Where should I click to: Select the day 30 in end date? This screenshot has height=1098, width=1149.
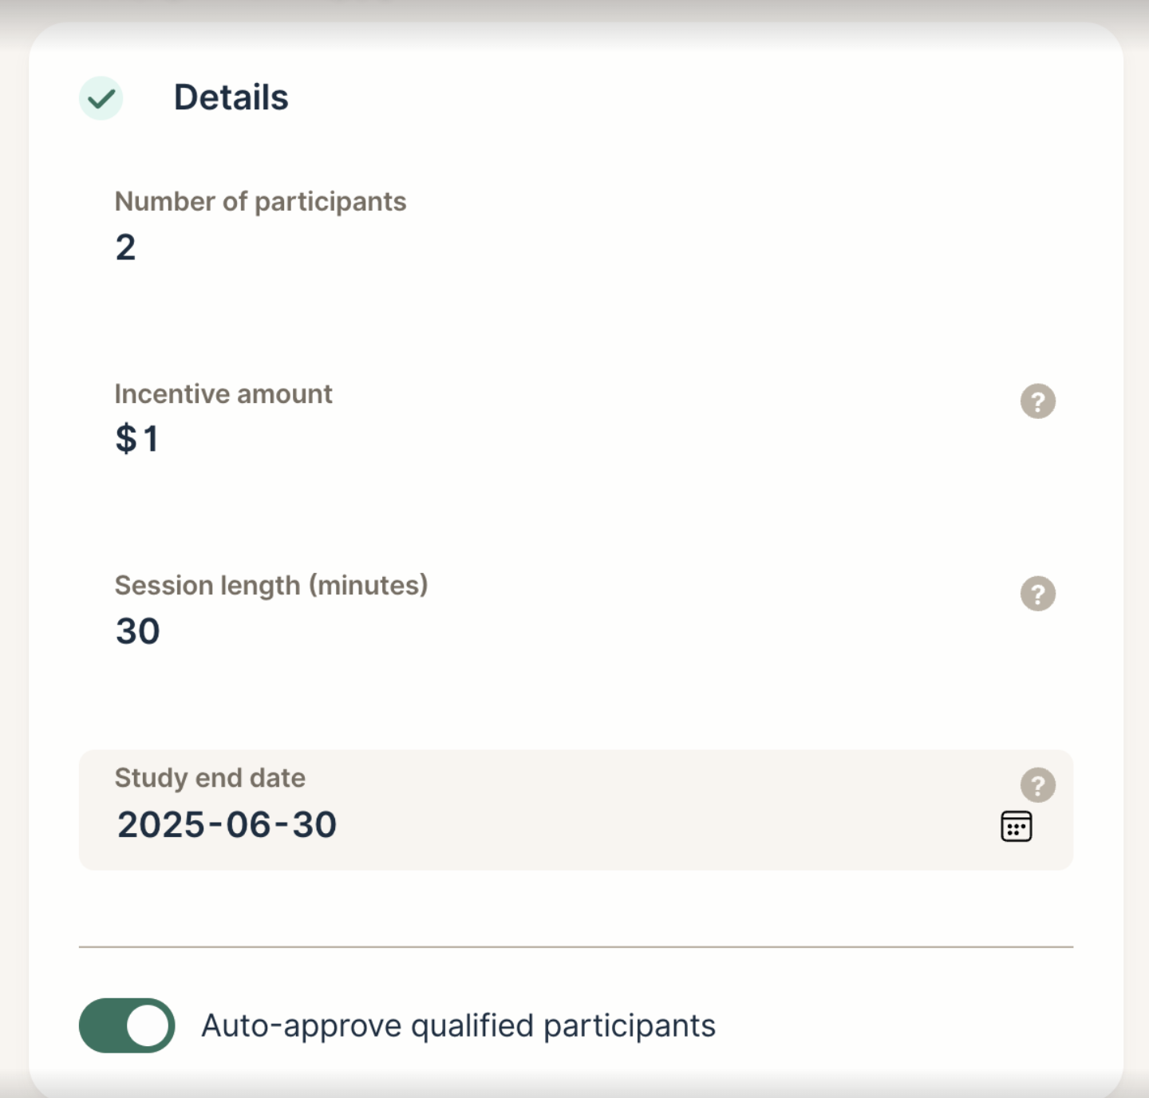coord(314,824)
